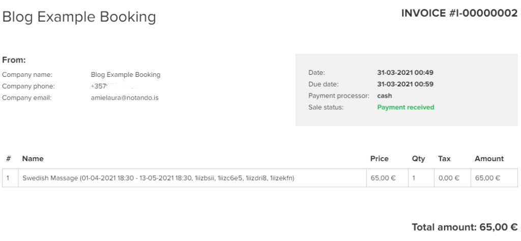Click the quantity cell showing 1
This screenshot has height=241, width=521.
[421, 178]
